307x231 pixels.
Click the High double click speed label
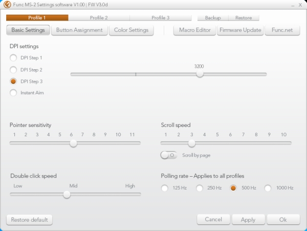point(130,186)
